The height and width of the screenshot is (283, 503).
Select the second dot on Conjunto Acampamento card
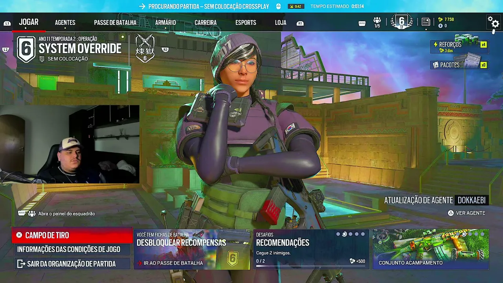[464, 234]
